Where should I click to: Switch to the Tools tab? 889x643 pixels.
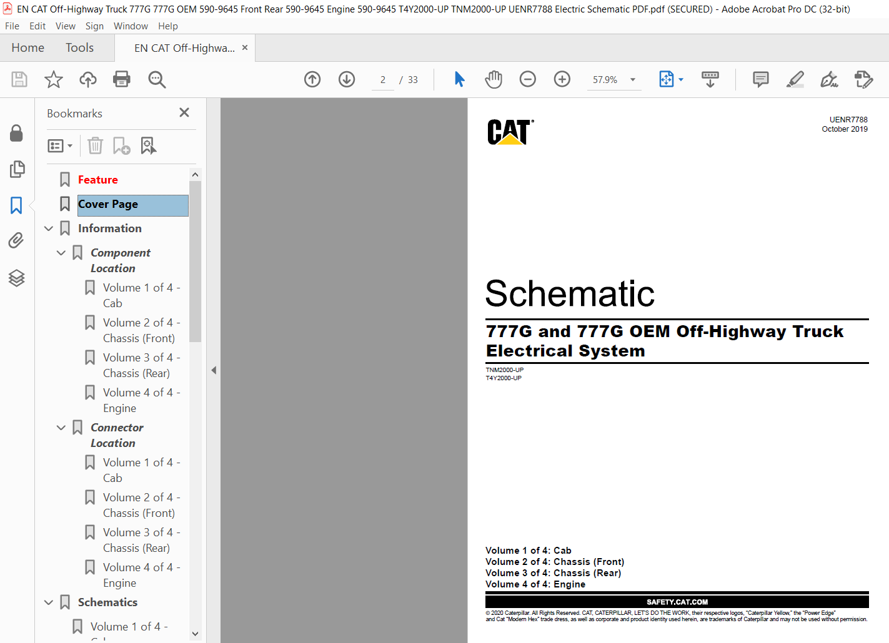point(79,48)
